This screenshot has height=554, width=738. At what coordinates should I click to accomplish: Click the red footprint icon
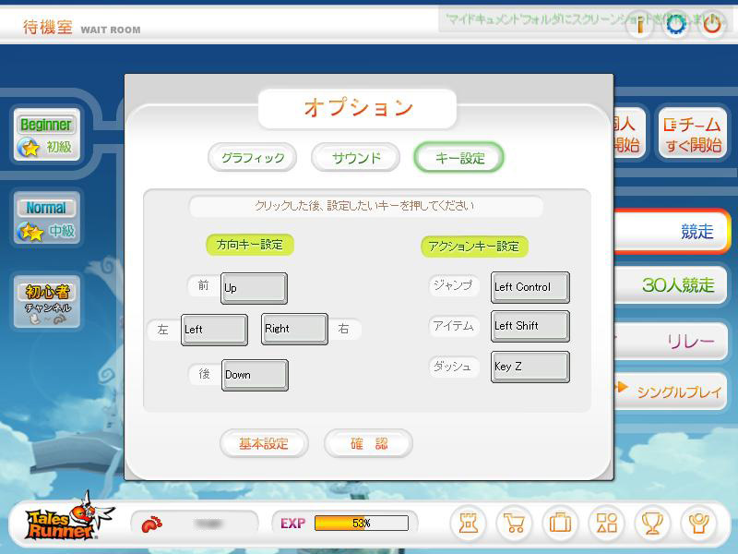pos(151,524)
